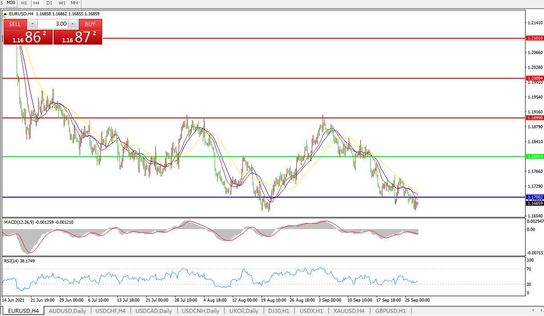Decrease trade volume with down arrow
Screen dimensions: 544x316
pos(33,24)
